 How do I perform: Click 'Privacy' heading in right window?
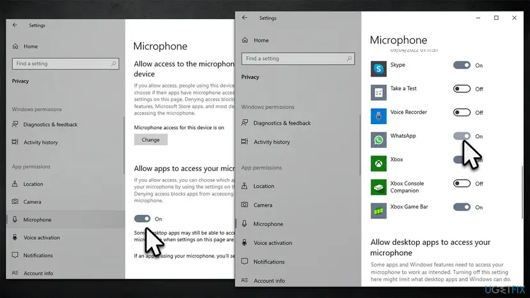point(250,77)
